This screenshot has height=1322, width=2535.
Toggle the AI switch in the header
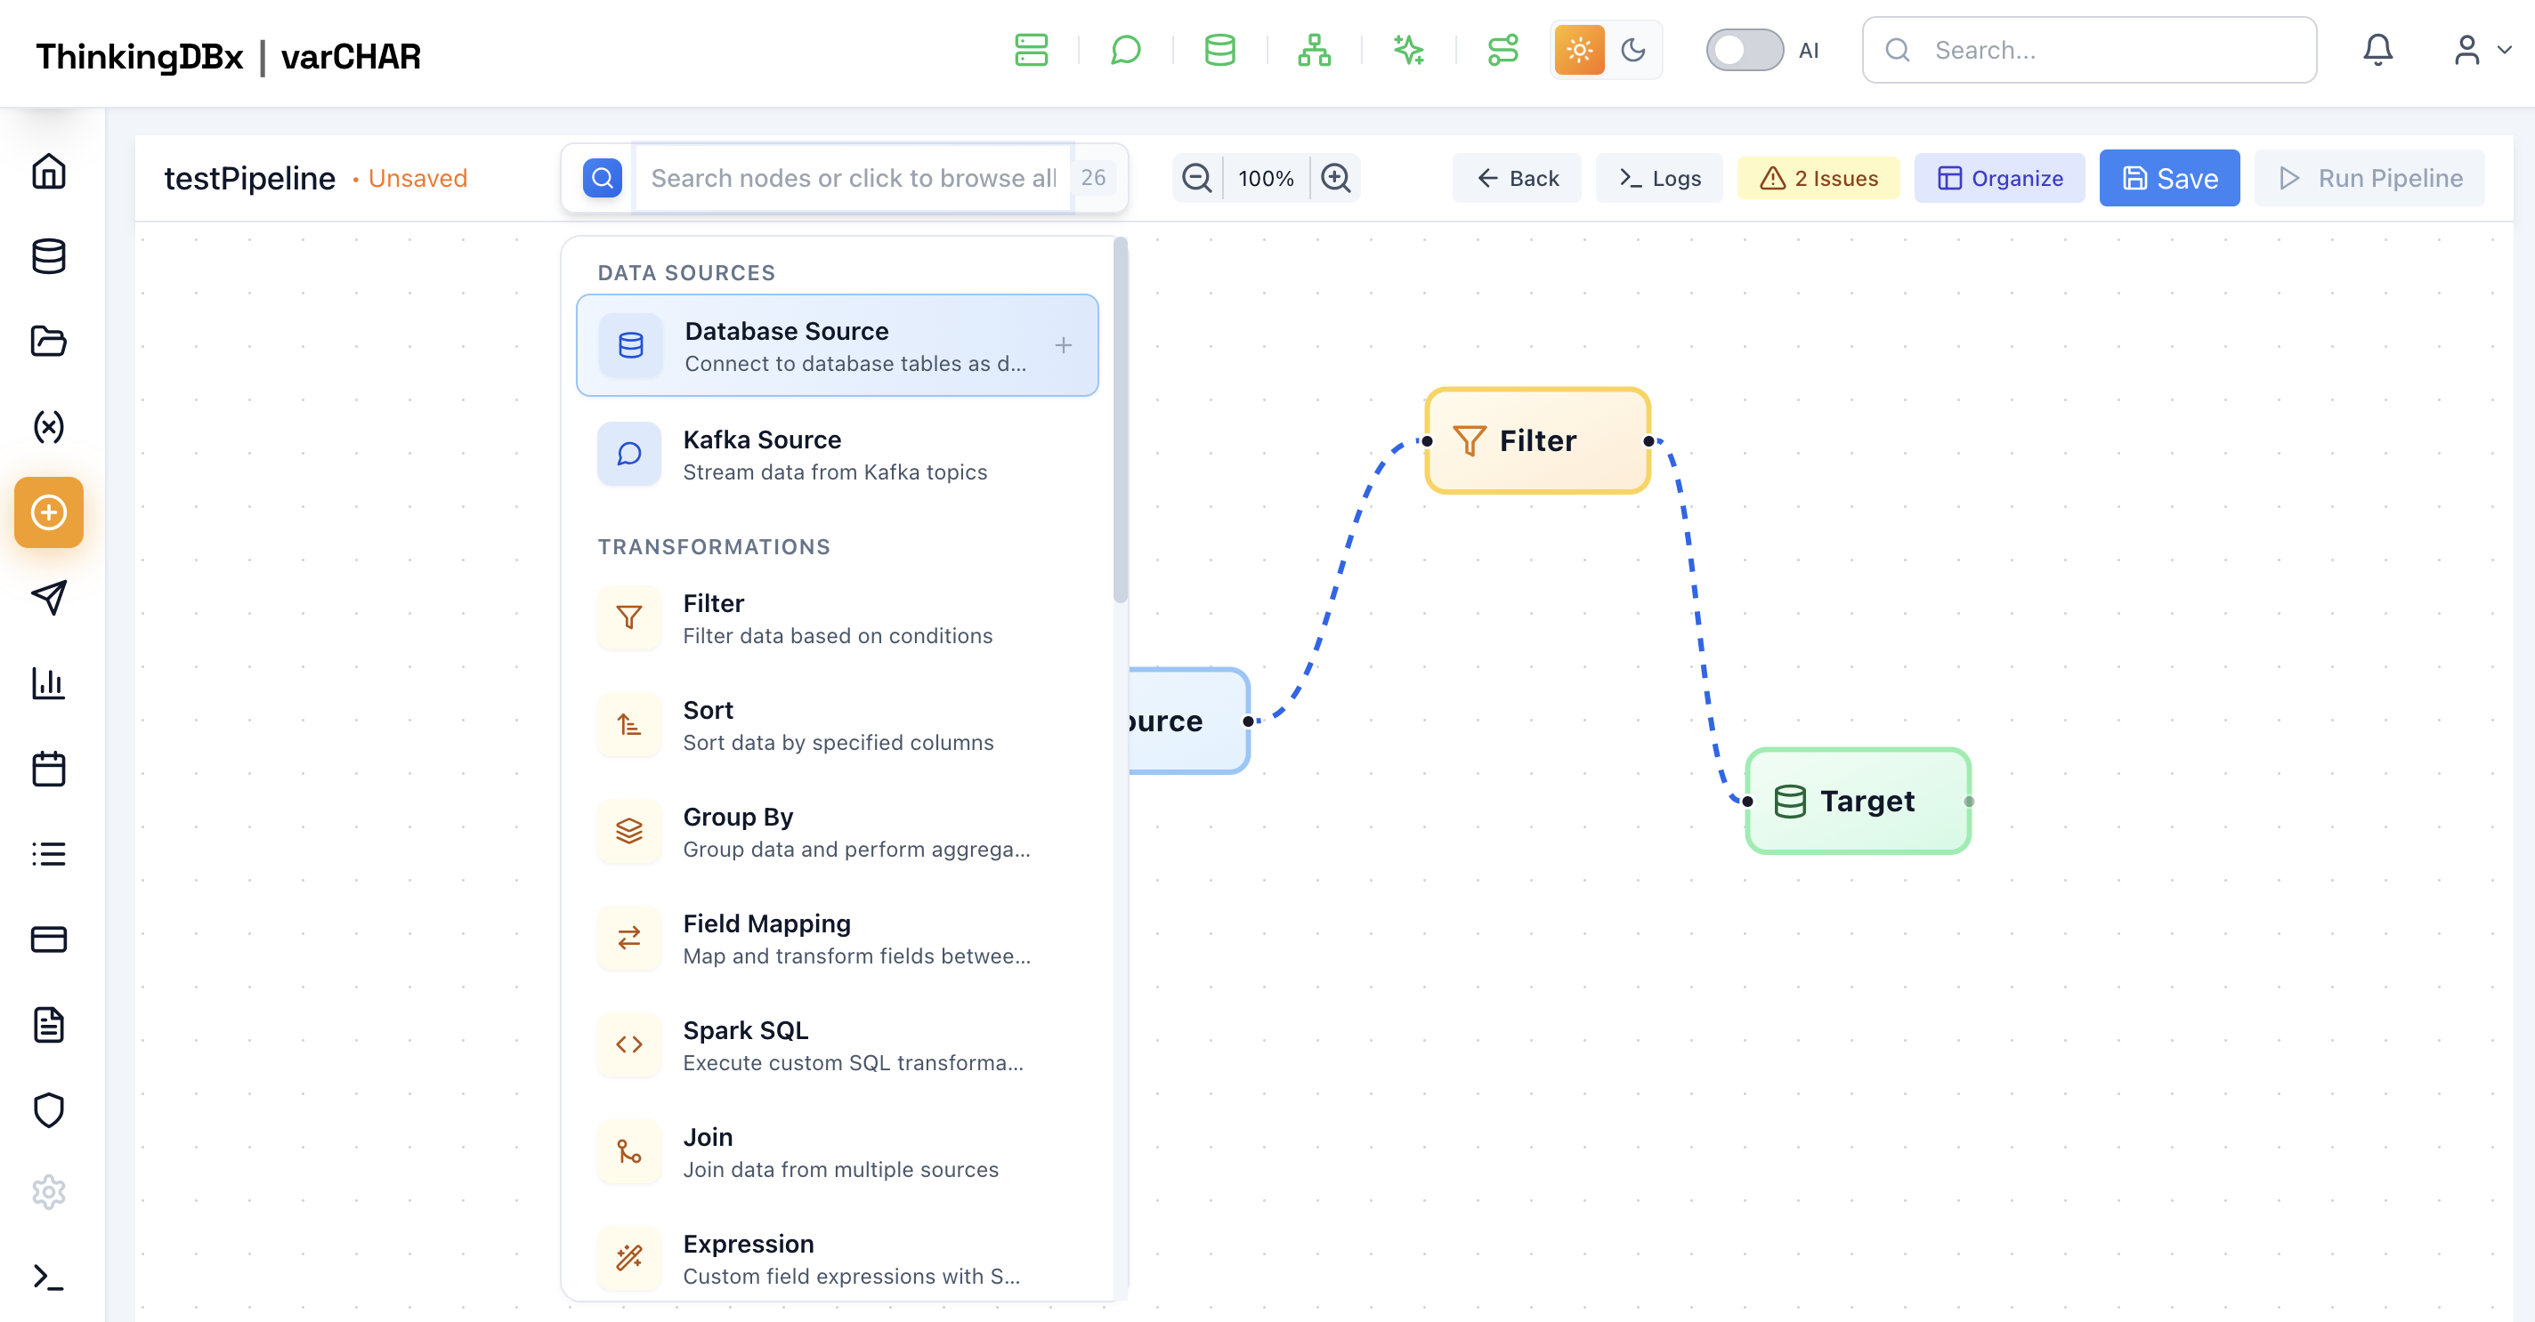coord(1744,50)
